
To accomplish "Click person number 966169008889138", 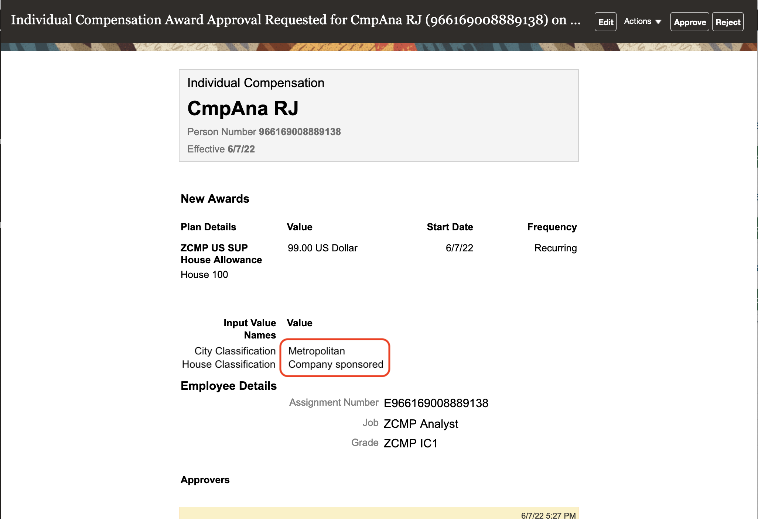I will tap(300, 132).
